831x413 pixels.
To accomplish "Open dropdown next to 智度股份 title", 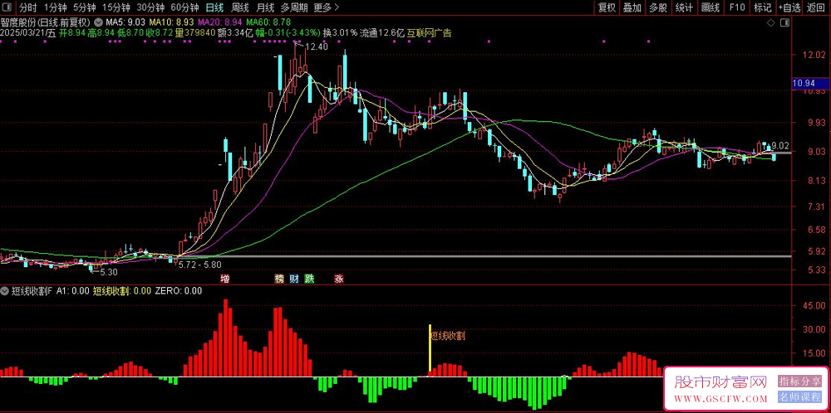I will [x=99, y=22].
